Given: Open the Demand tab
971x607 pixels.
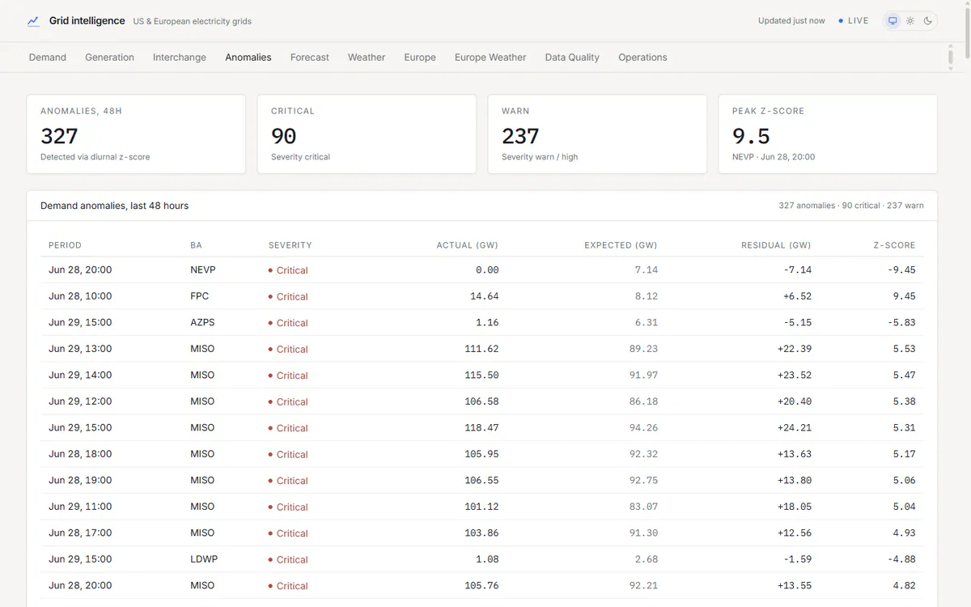Looking at the screenshot, I should coord(48,57).
